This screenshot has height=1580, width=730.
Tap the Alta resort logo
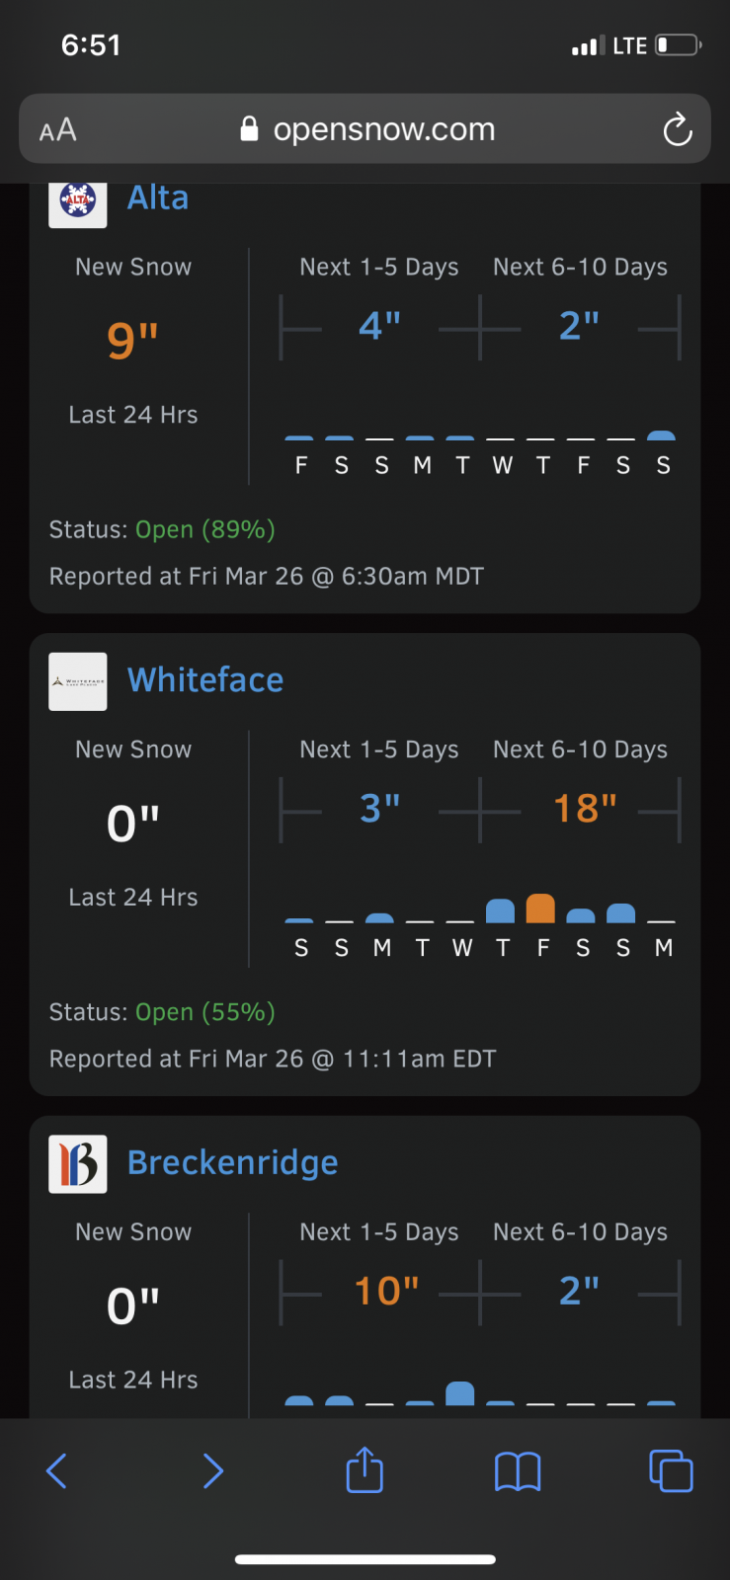(x=77, y=203)
